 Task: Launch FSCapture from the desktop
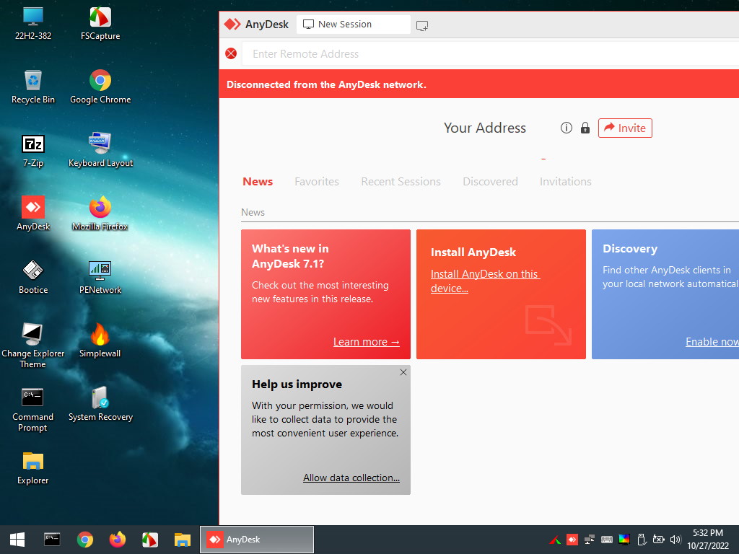pos(100,24)
